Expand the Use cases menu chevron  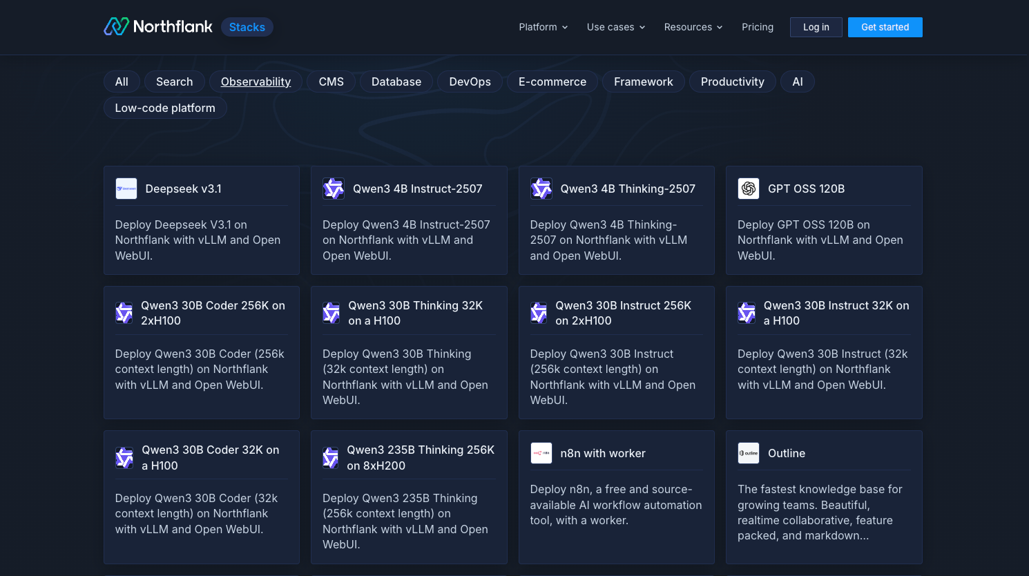642,27
